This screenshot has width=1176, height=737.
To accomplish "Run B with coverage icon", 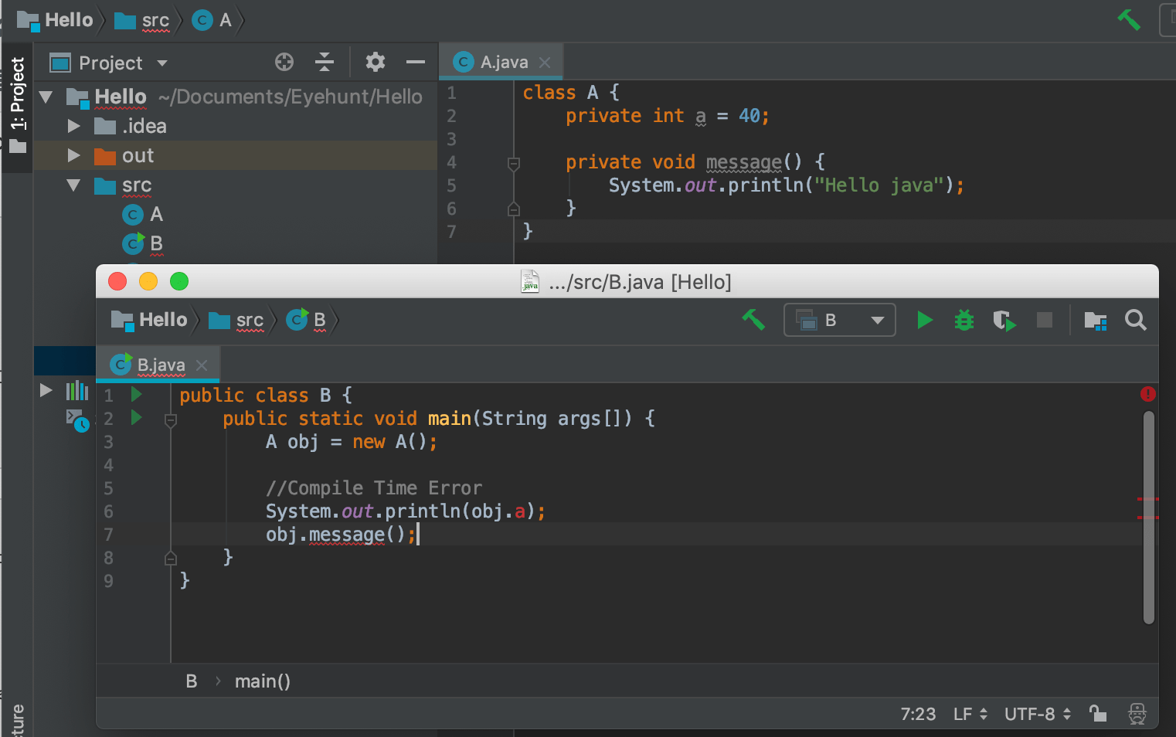I will [1004, 319].
